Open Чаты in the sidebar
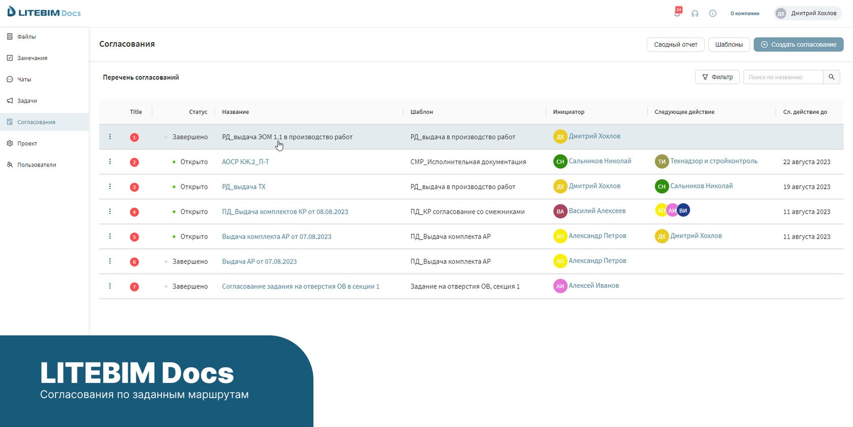 44,79
